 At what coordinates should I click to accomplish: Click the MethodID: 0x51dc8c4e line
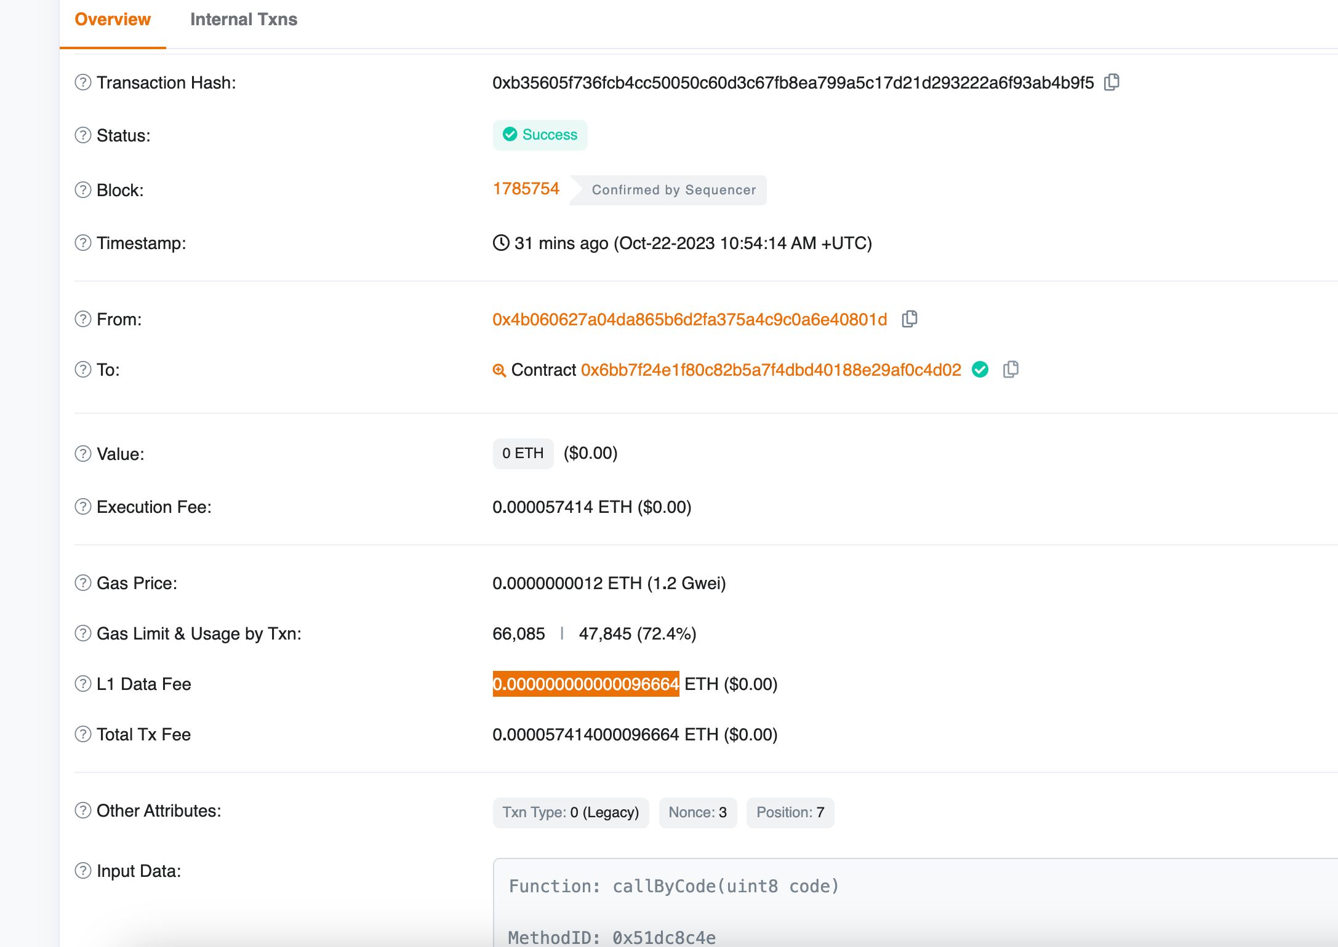tap(612, 937)
